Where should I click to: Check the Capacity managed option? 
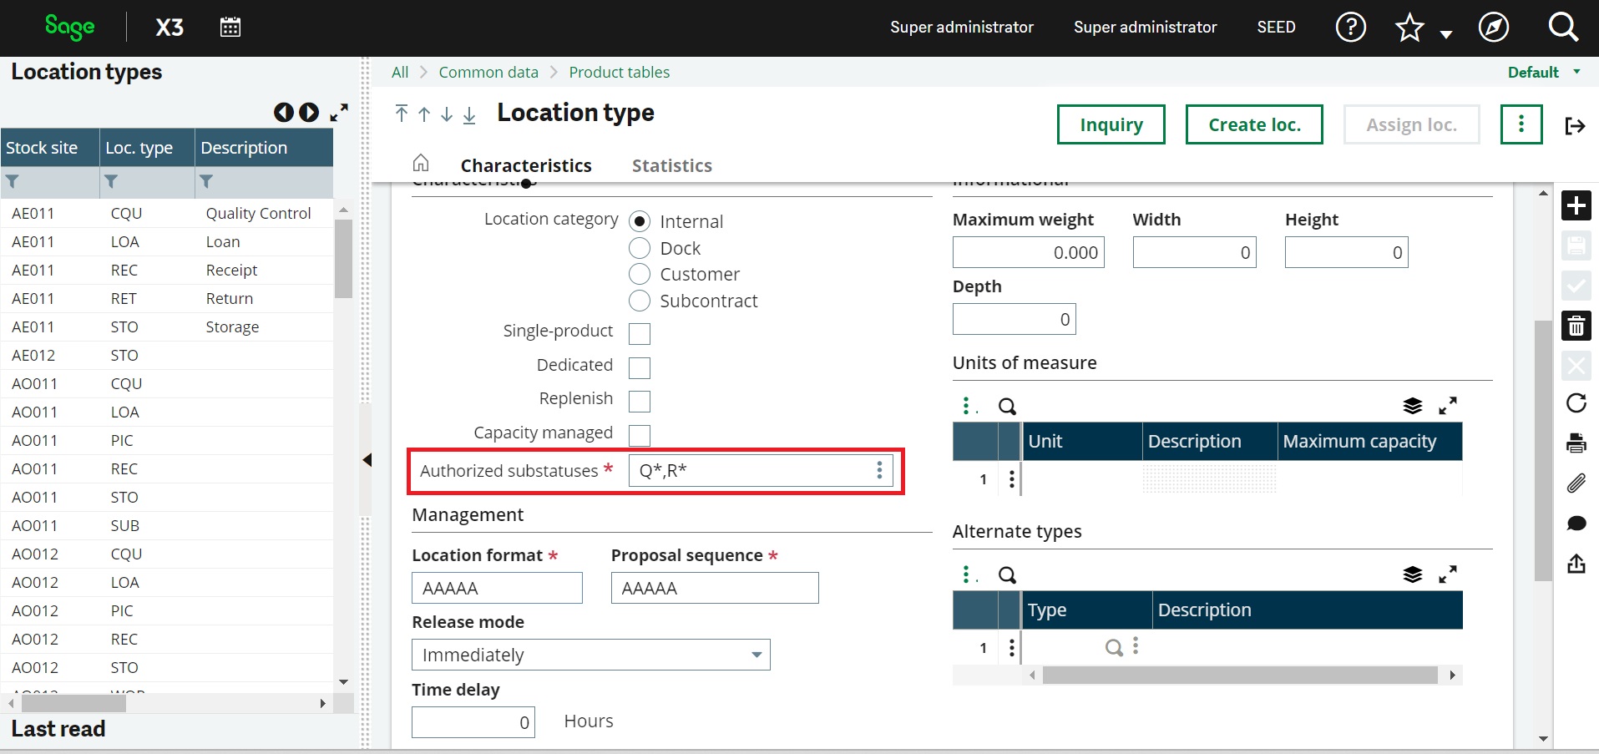639,434
